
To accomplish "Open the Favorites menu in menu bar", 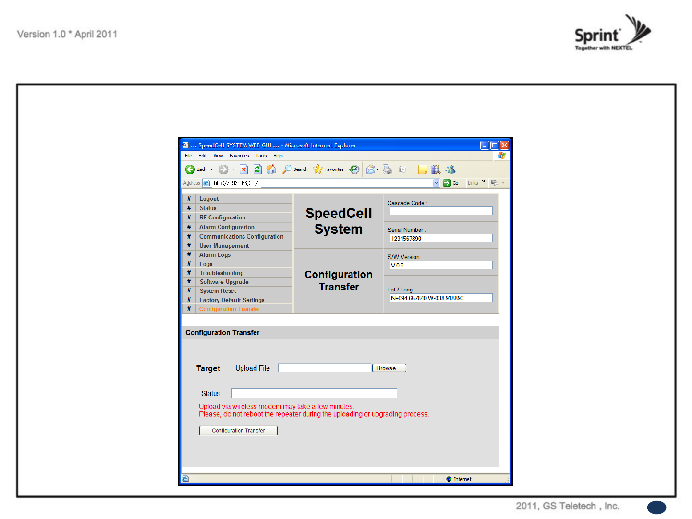I will pos(239,156).
